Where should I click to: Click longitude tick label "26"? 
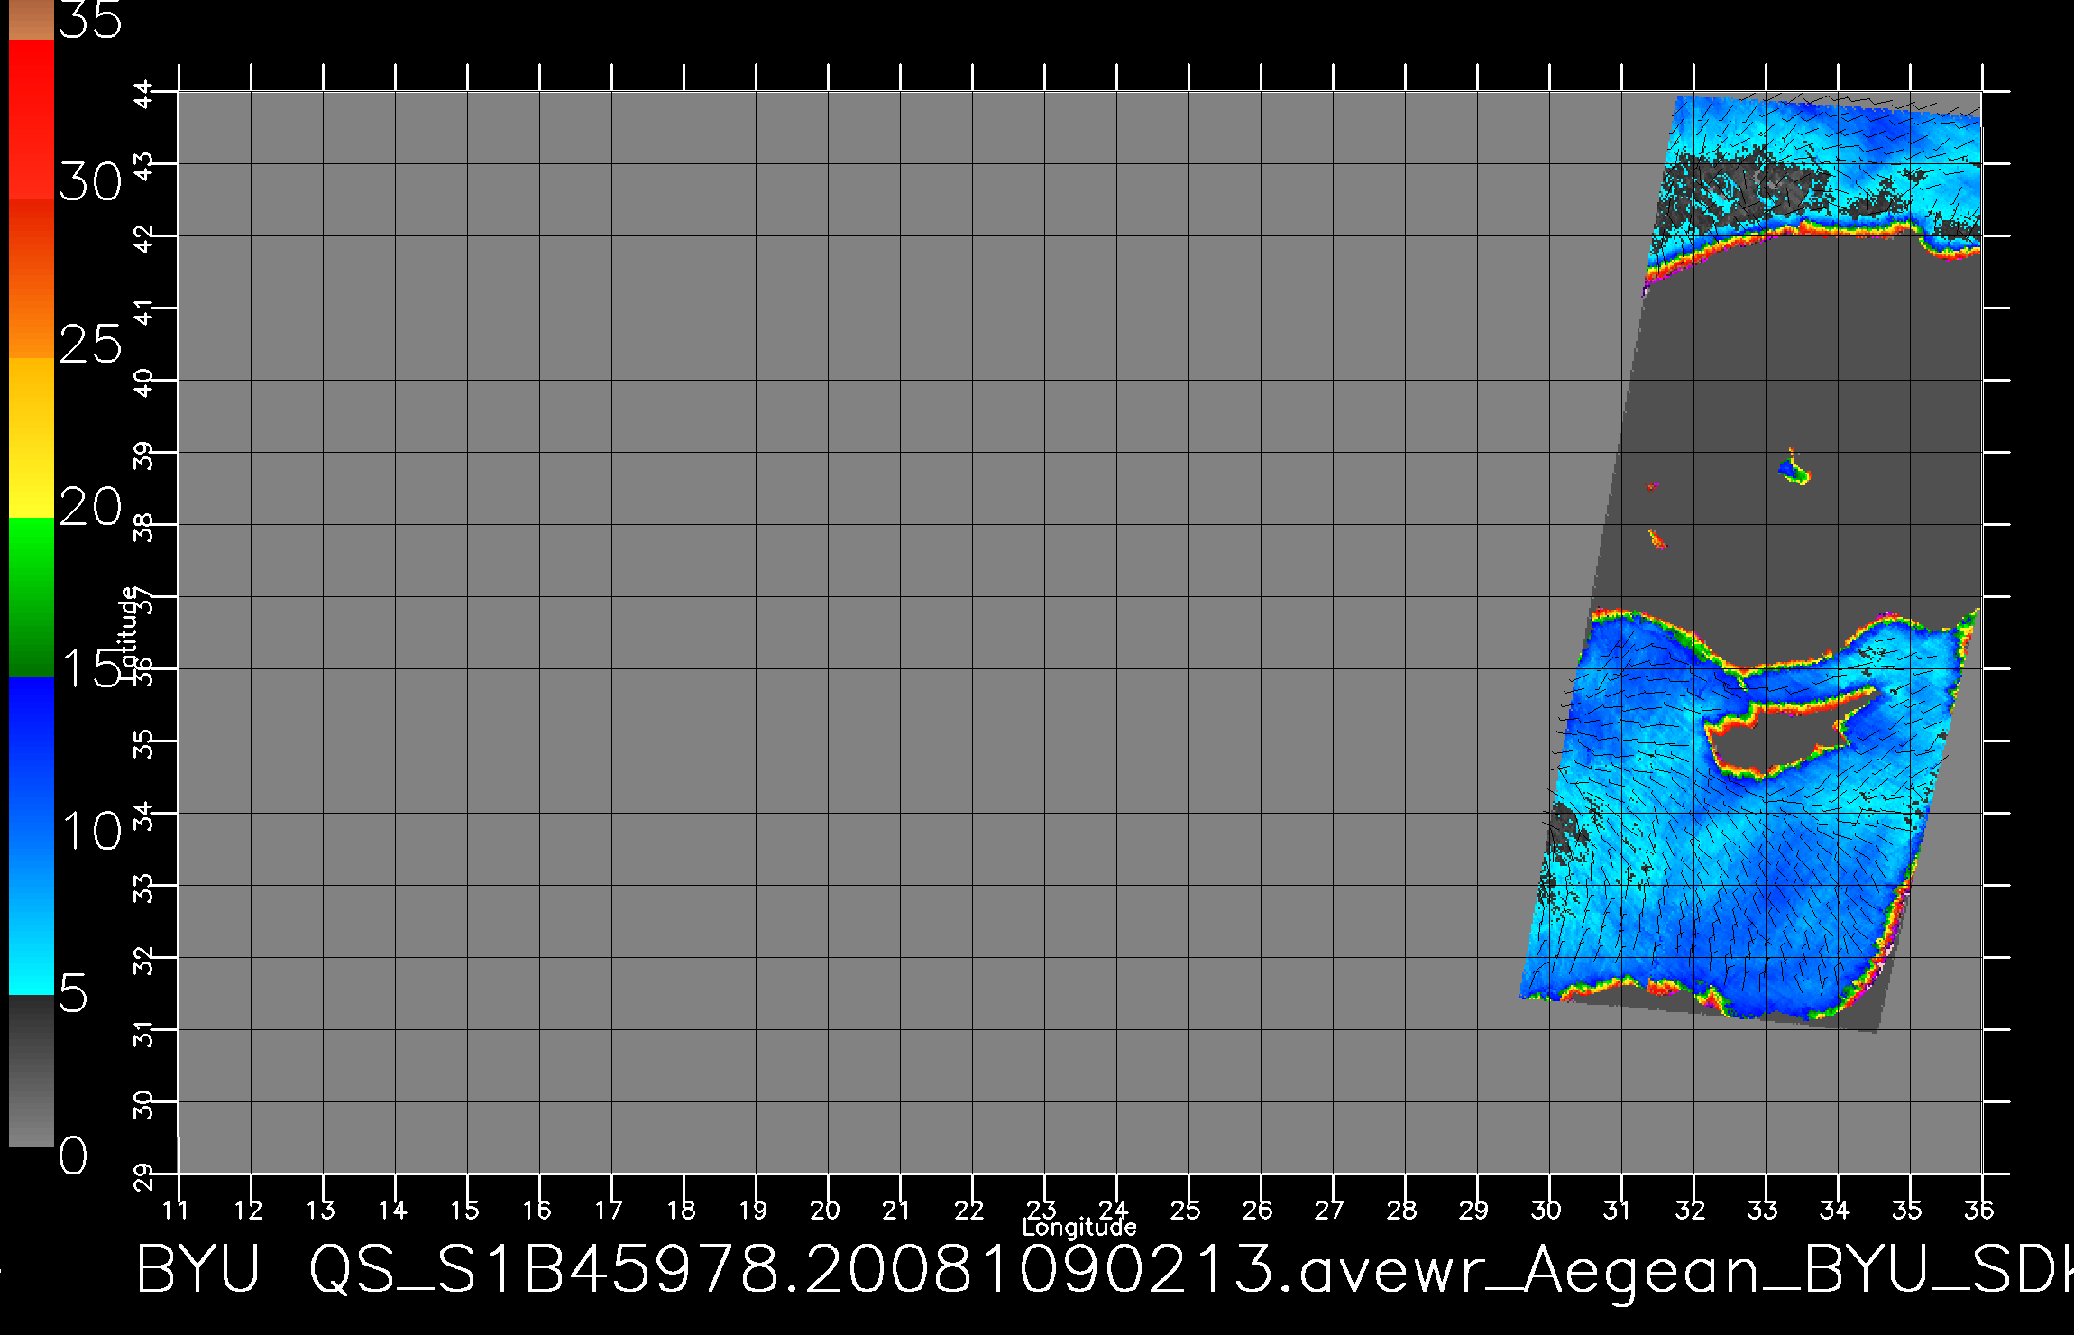pos(1258,1210)
